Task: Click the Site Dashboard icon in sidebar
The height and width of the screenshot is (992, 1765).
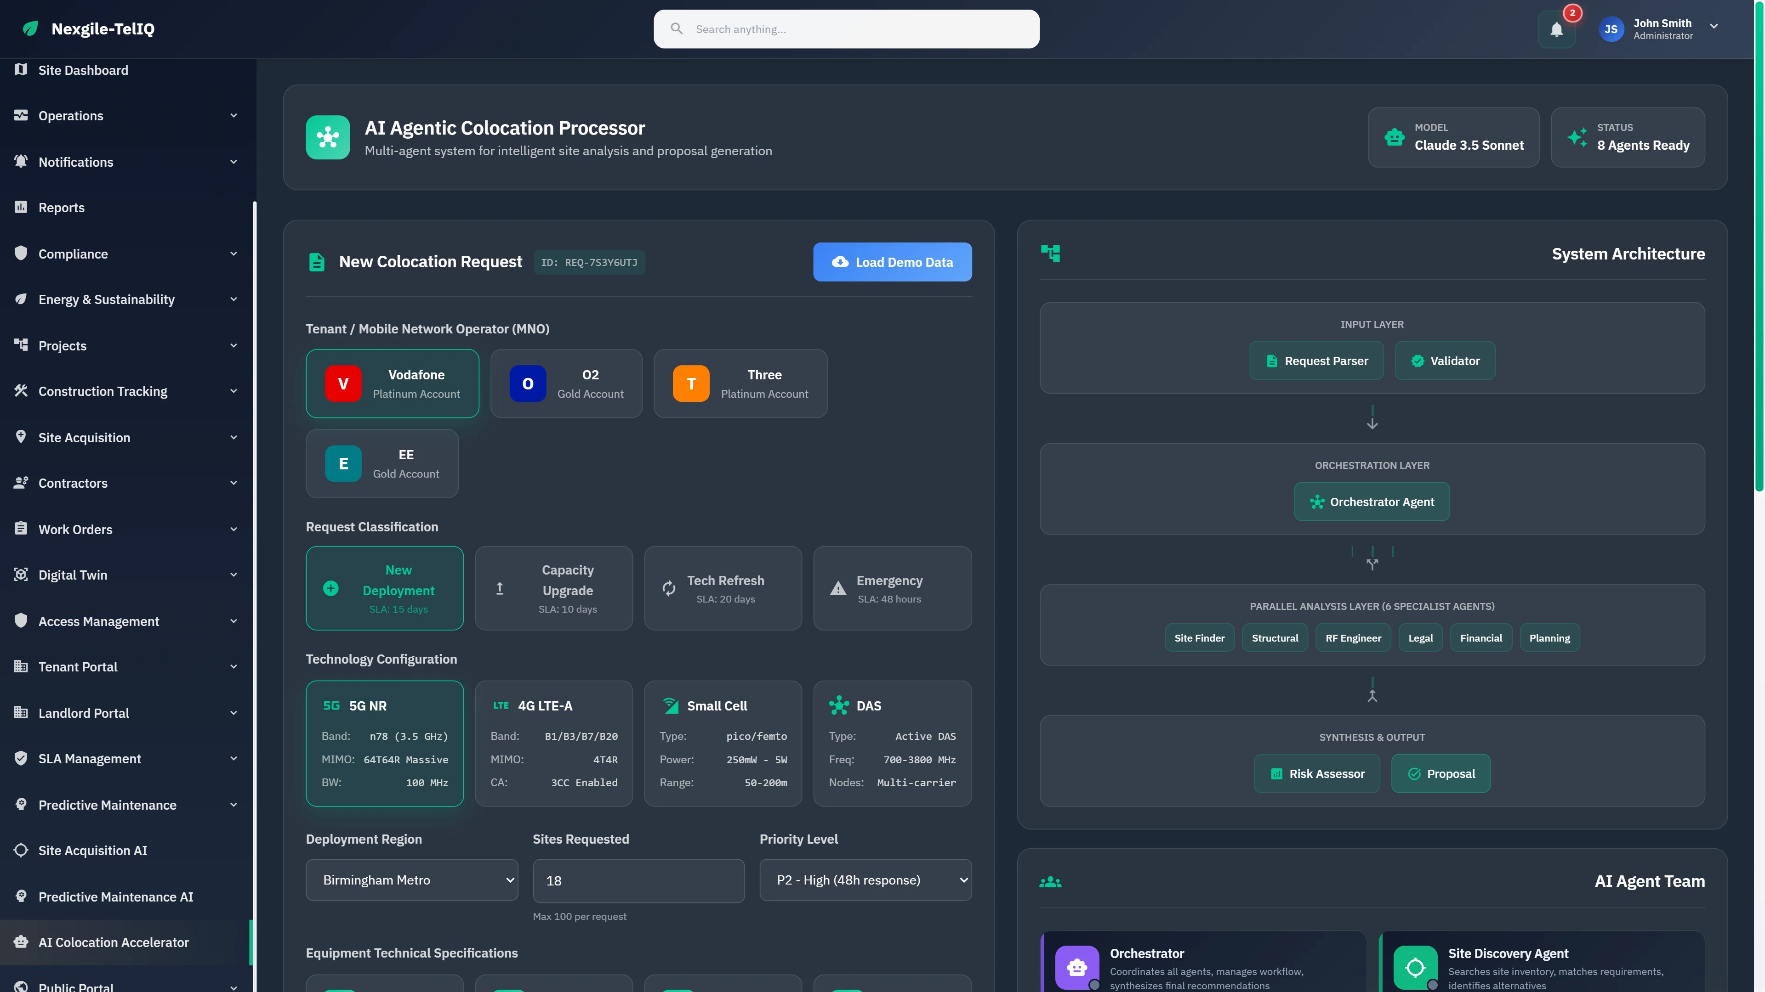Action: 20,70
